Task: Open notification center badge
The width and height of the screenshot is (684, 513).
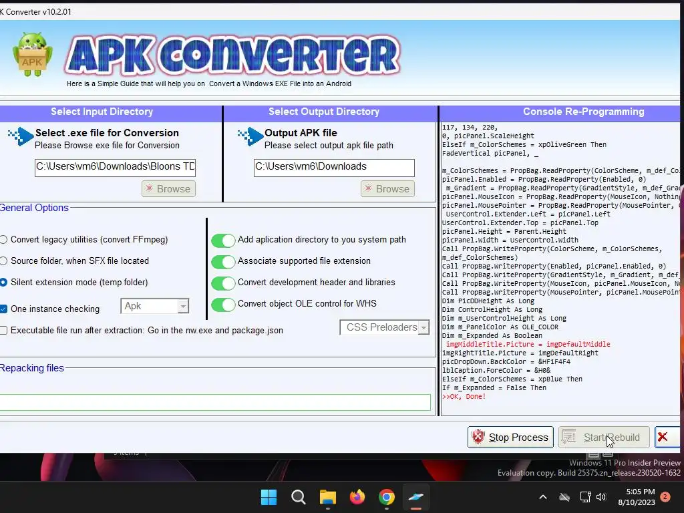Action: tap(665, 497)
